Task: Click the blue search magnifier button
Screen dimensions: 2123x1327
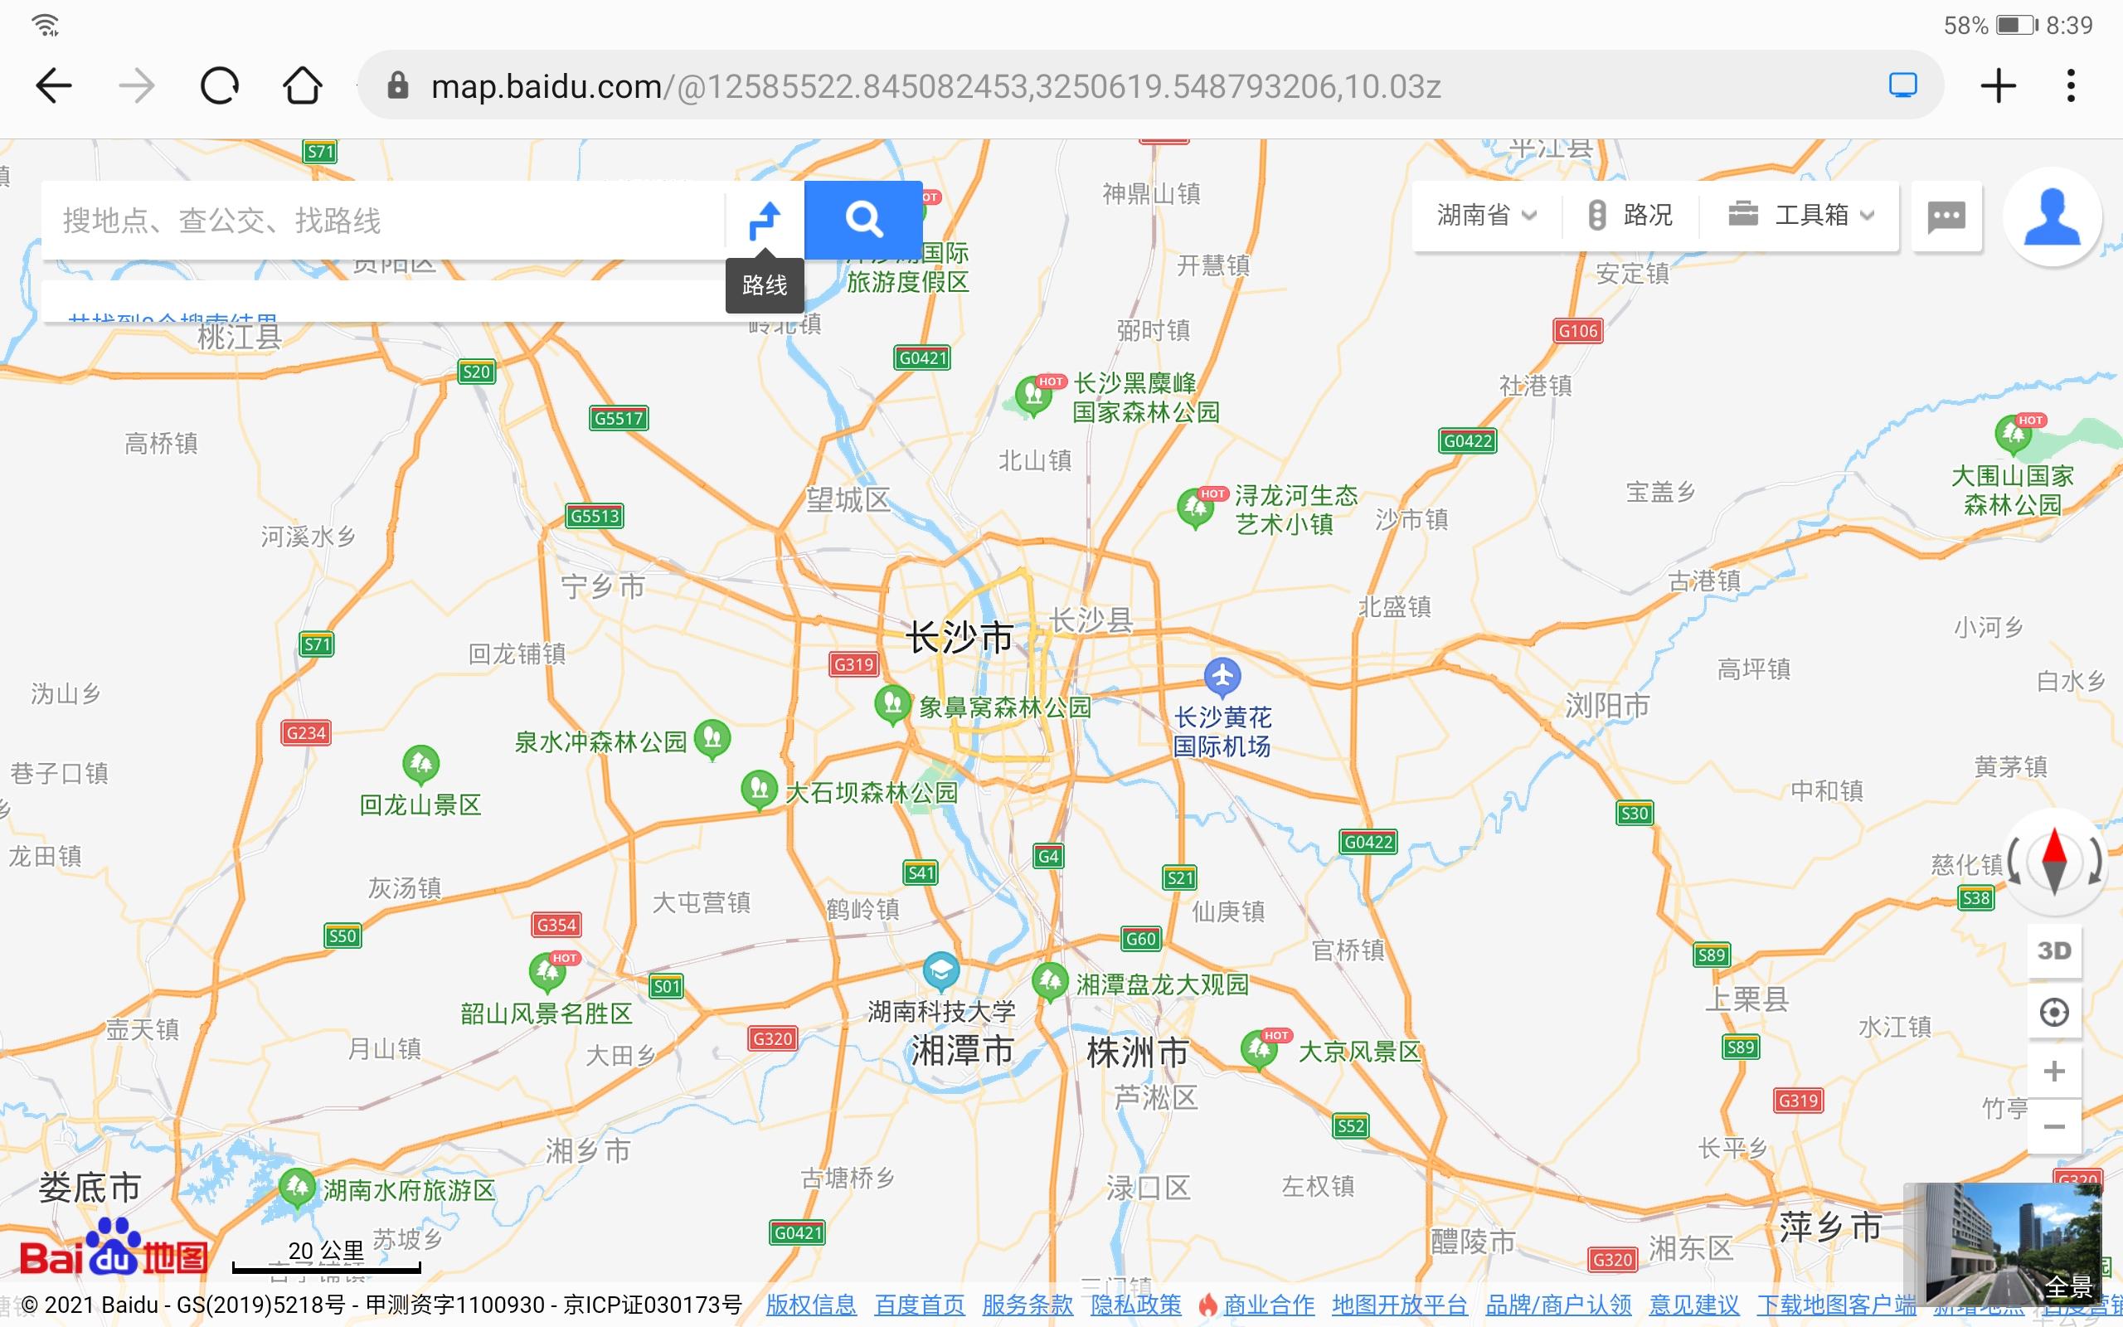Action: click(x=863, y=220)
